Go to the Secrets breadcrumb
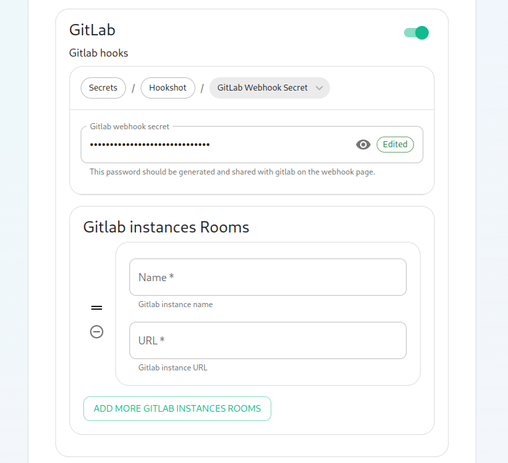508x463 pixels. (103, 88)
